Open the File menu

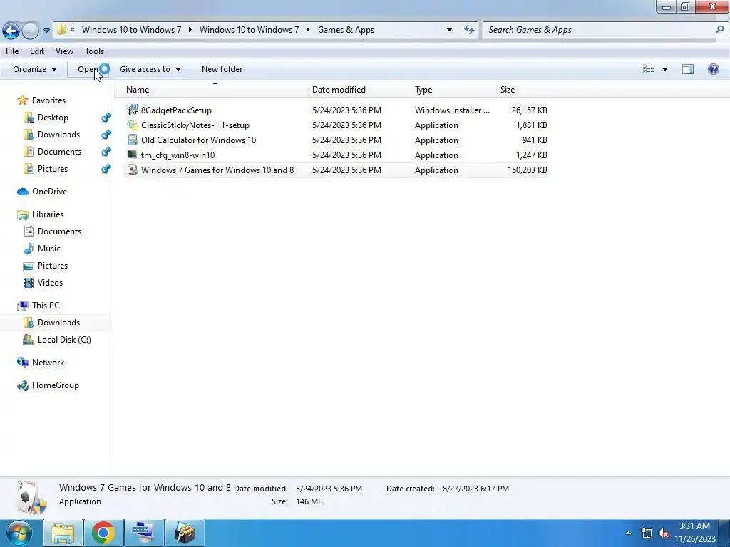click(x=12, y=51)
